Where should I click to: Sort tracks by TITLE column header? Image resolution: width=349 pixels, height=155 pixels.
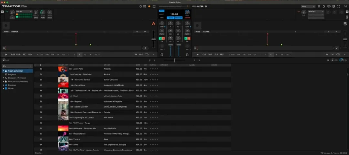72,65
